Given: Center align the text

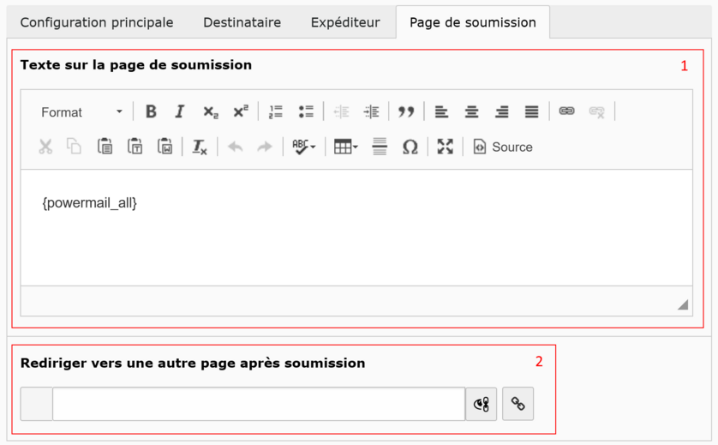Looking at the screenshot, I should [x=471, y=111].
